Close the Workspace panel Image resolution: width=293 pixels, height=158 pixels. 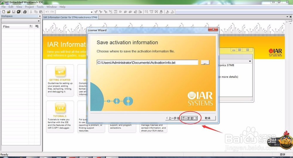[40, 16]
